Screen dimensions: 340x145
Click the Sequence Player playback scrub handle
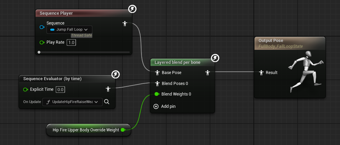tap(39, 52)
